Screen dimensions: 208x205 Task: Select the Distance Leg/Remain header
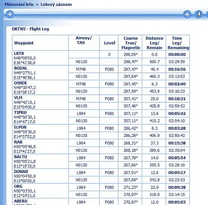[x=154, y=43]
